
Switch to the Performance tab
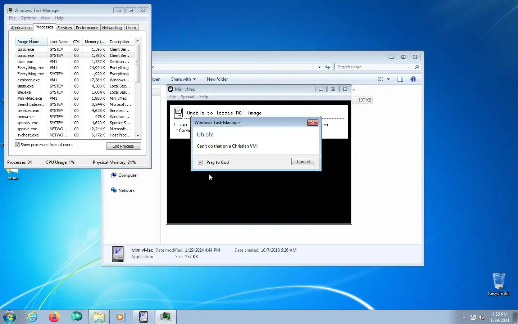coord(87,28)
